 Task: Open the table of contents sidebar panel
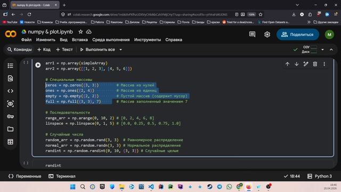(x=10, y=66)
